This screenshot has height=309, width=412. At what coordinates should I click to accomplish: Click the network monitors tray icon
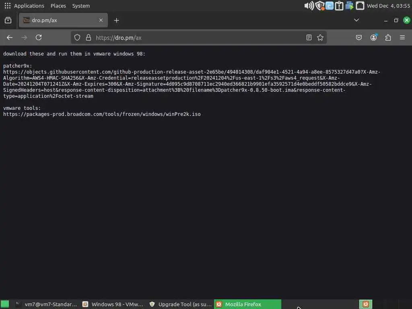click(x=350, y=6)
